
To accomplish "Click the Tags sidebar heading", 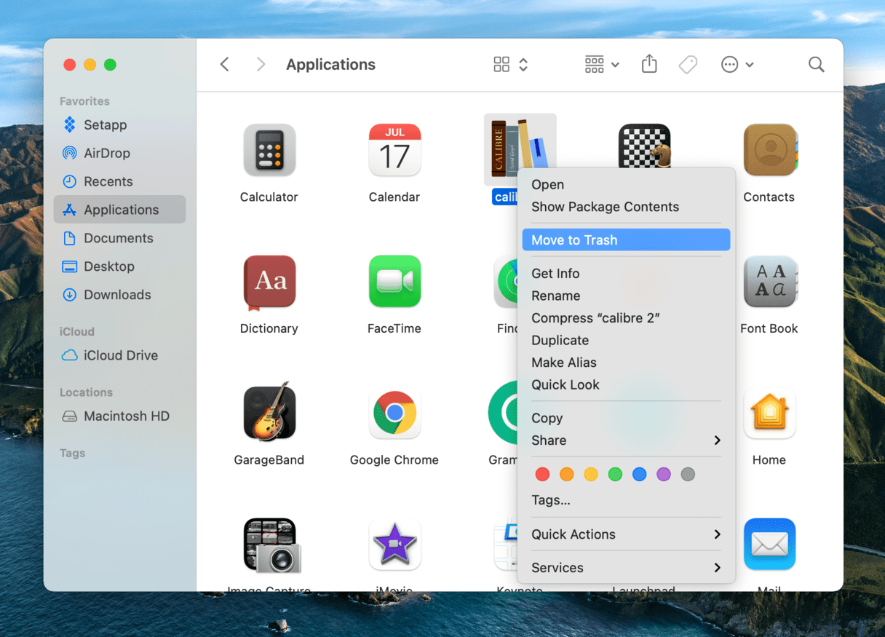I will point(72,453).
